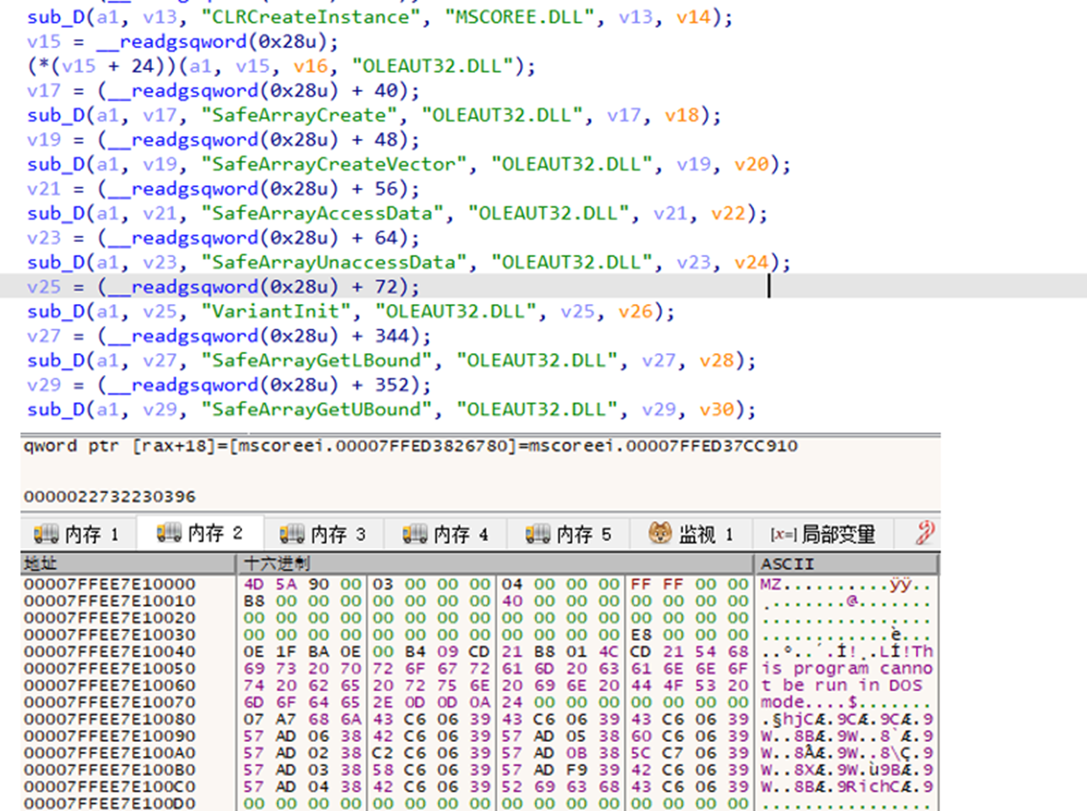Viewport: 1087px width, 811px height.
Task: Click the 4D byte of MZ header
Action: 253,584
